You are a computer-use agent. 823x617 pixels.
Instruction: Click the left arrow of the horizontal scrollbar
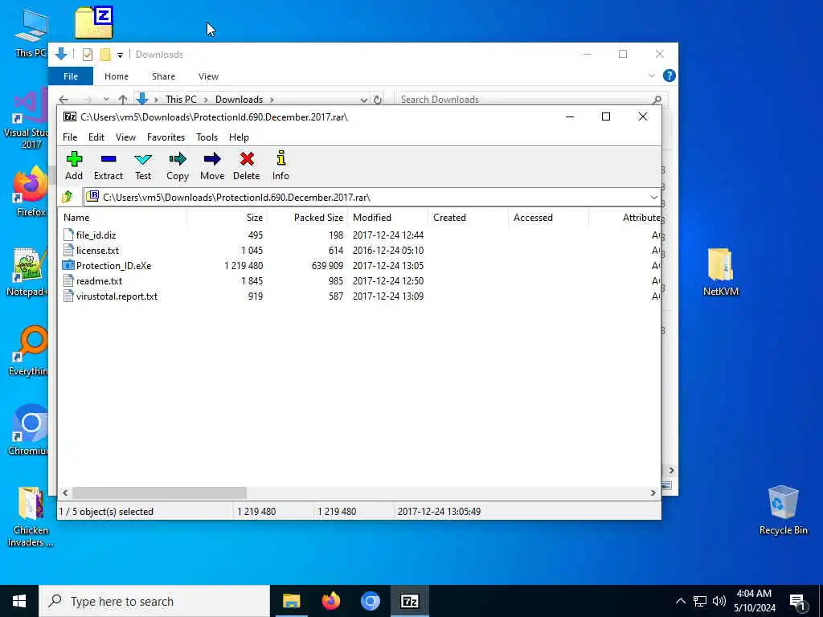65,492
